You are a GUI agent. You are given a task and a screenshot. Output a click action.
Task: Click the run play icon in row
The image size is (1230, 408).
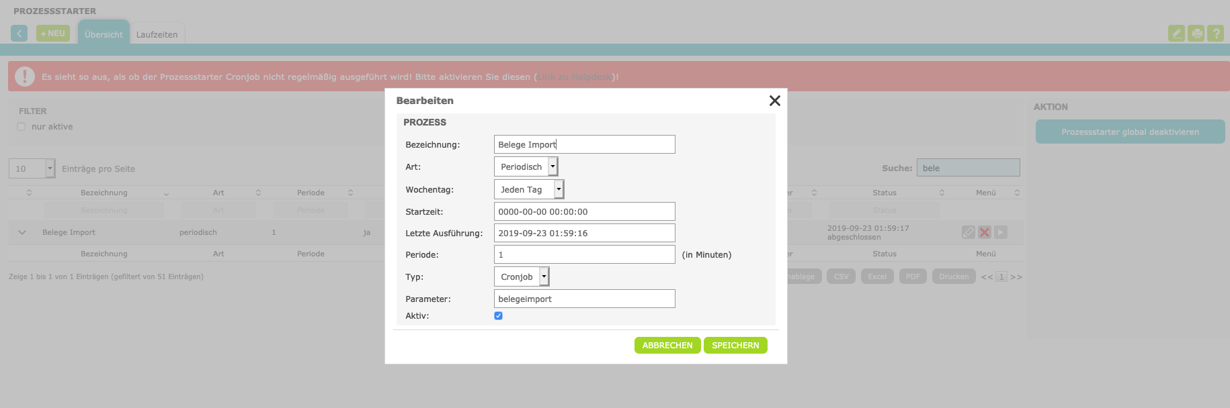click(x=1001, y=232)
